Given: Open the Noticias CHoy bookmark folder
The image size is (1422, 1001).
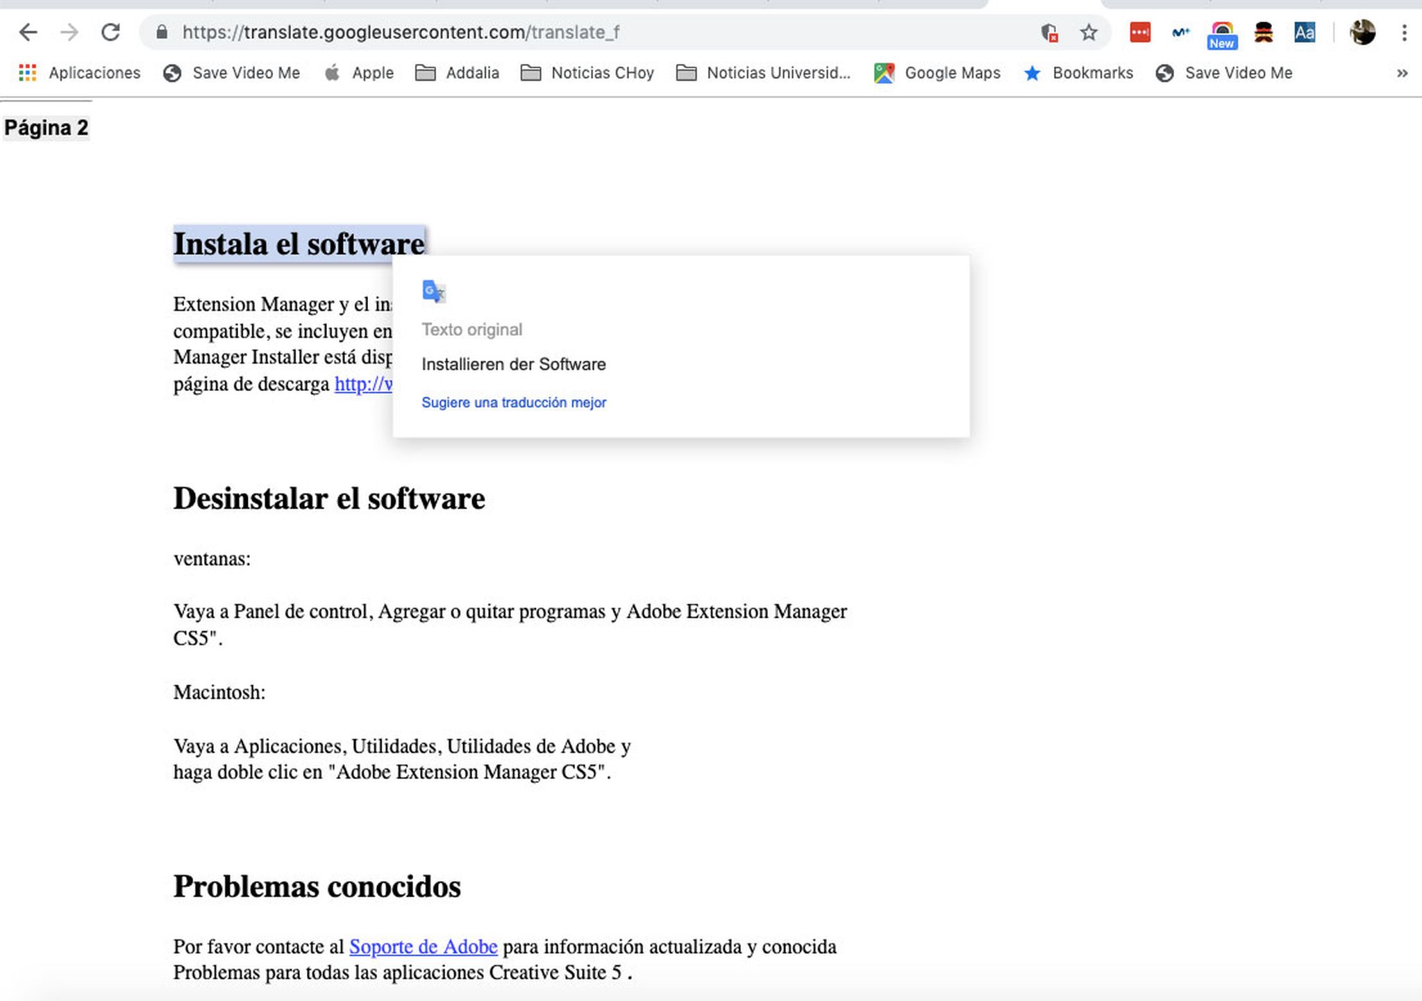Looking at the screenshot, I should 587,73.
